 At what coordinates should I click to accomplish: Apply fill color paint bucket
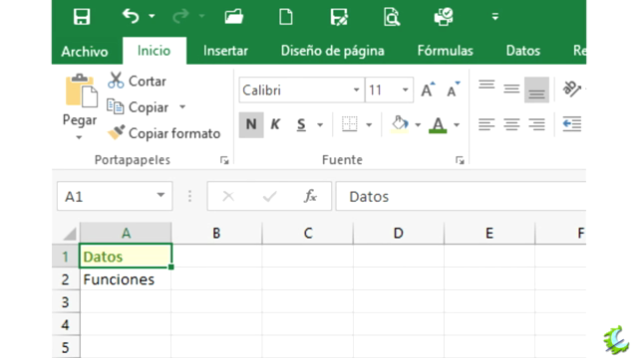399,124
